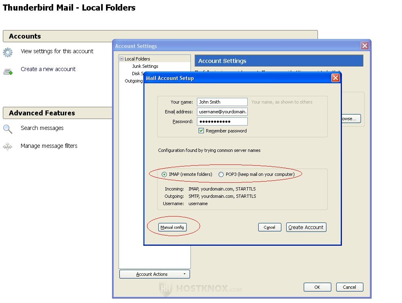Collapse the Local Folders tree node
402x303 pixels.
(x=122, y=59)
